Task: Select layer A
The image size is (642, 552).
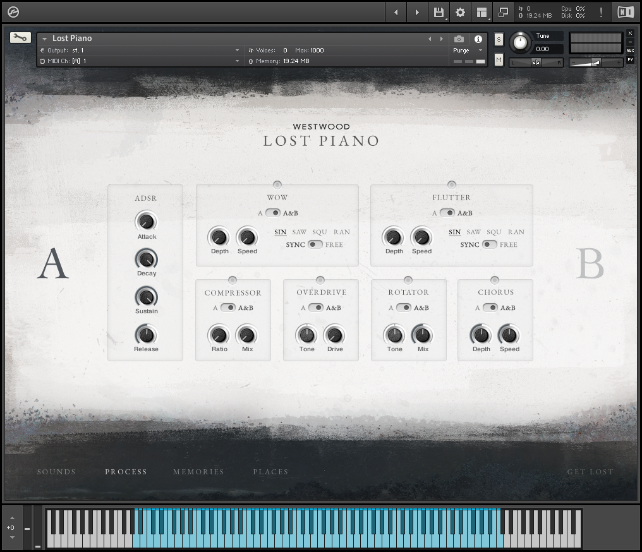Action: click(53, 263)
